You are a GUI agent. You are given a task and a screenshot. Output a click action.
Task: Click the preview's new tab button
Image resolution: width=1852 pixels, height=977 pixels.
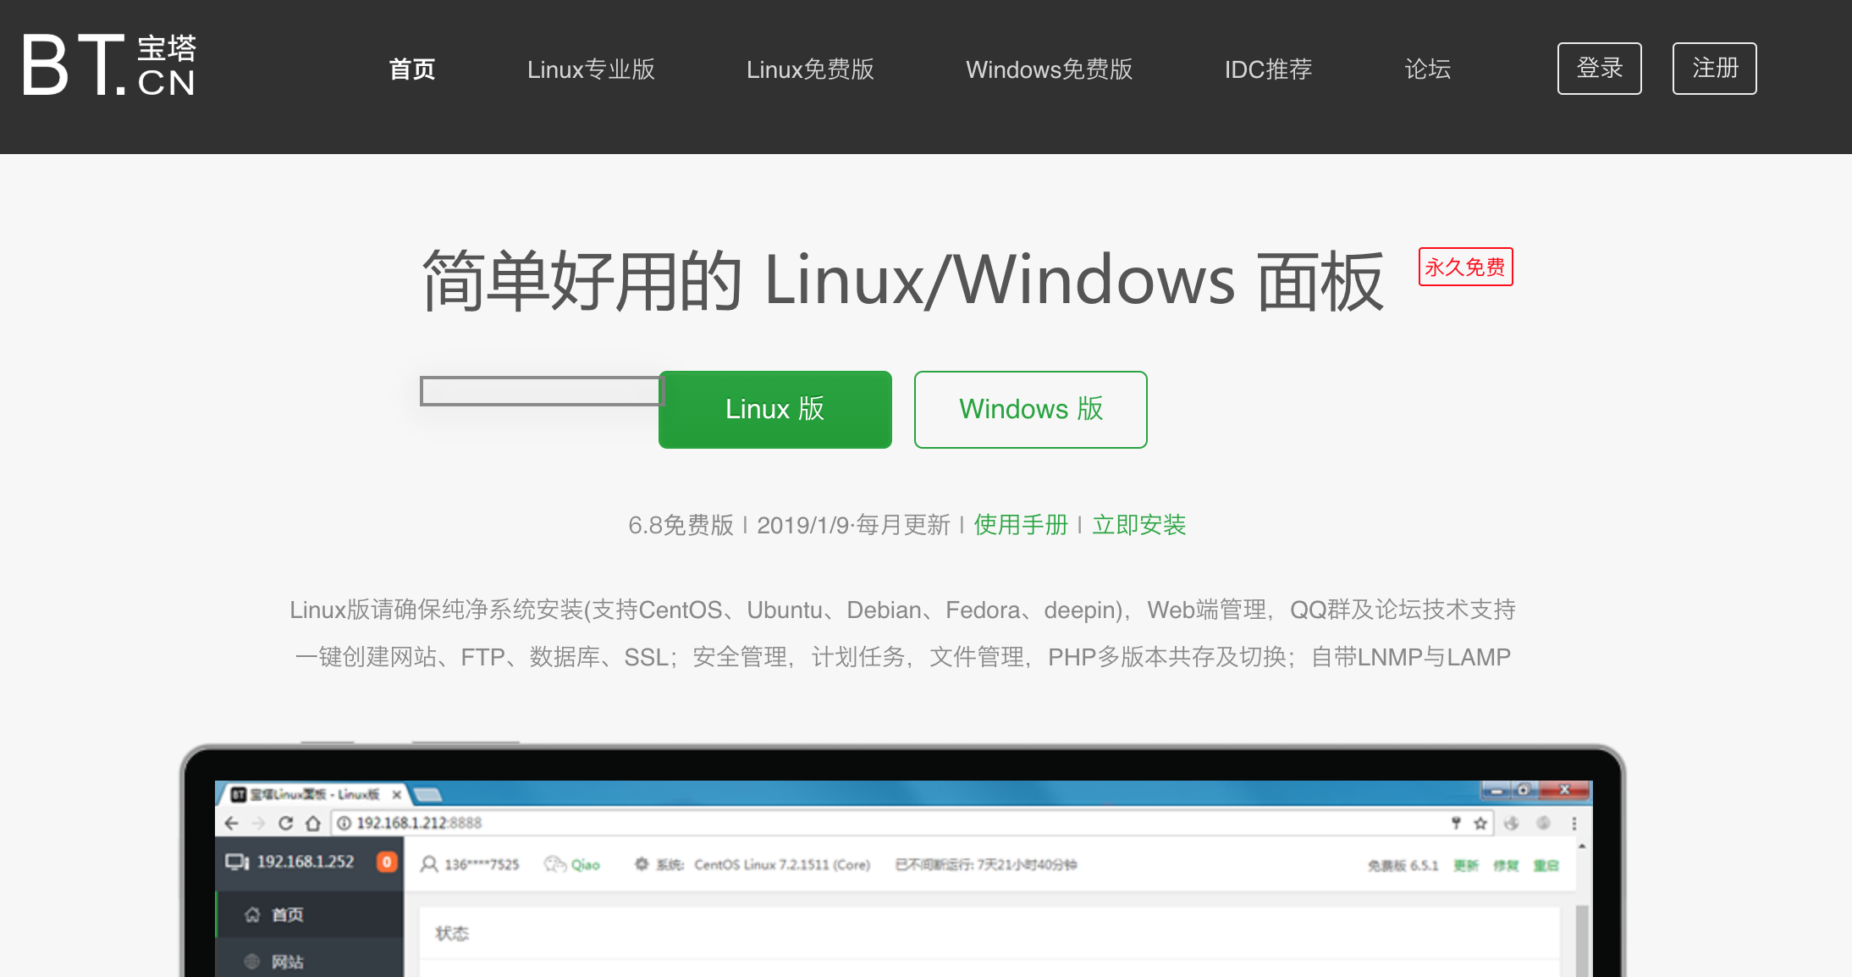point(427,794)
